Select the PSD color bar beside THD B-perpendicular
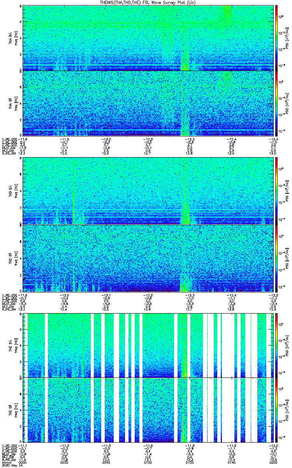Screen dimensions: 292x468 277,191
